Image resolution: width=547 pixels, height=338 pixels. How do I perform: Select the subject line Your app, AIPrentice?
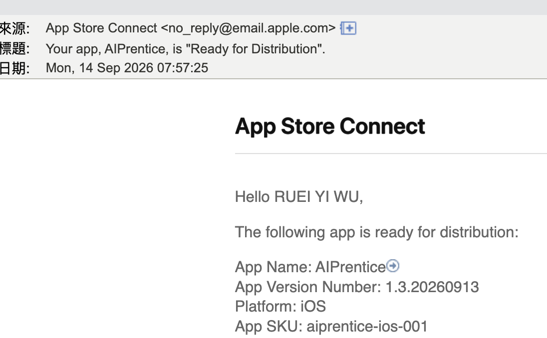185,49
